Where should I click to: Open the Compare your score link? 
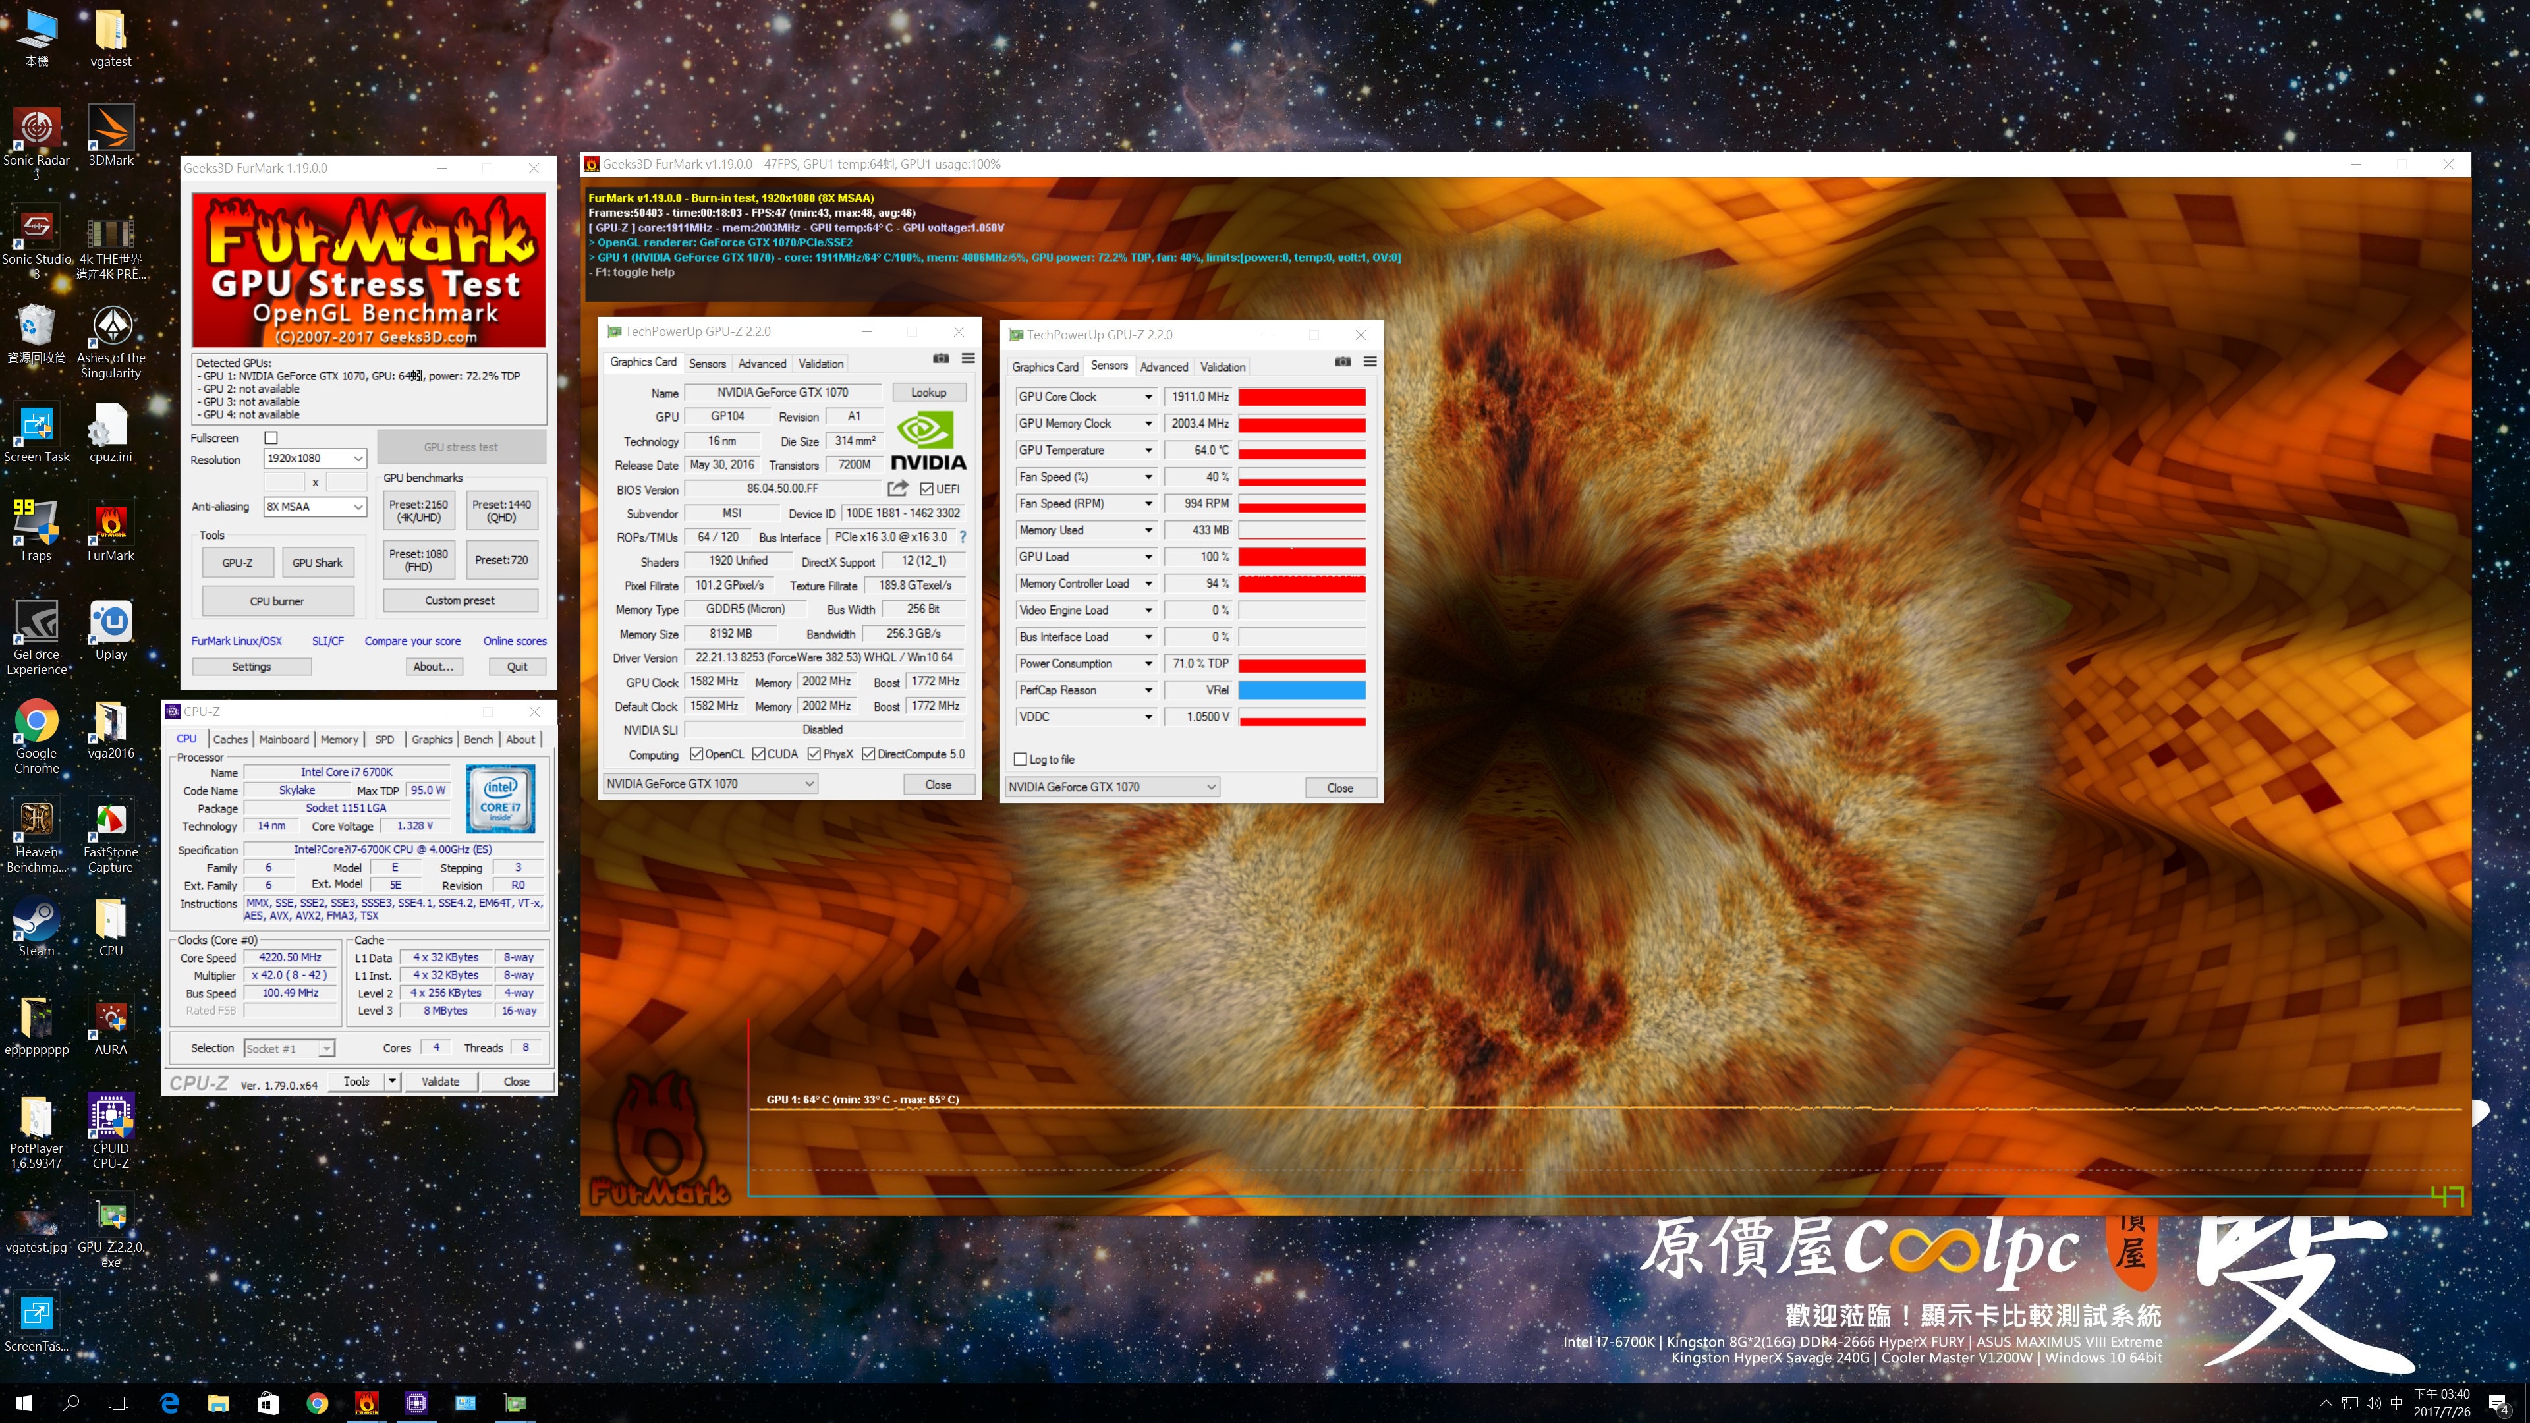tap(412, 640)
